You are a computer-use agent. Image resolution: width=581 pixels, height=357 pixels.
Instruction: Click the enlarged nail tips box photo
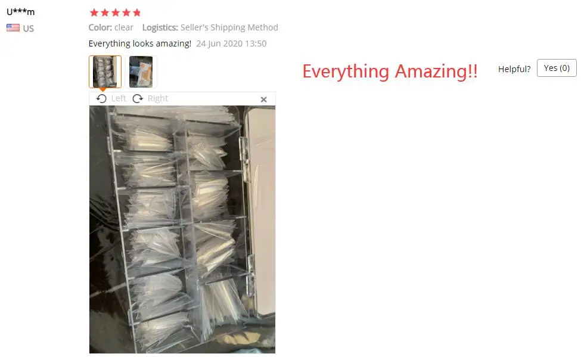[182, 229]
